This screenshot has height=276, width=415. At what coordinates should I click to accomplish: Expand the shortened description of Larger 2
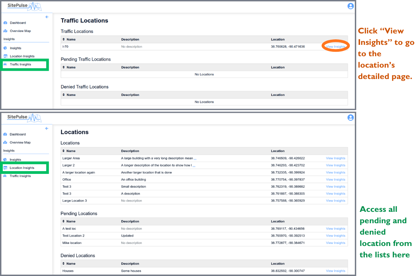click(x=194, y=165)
